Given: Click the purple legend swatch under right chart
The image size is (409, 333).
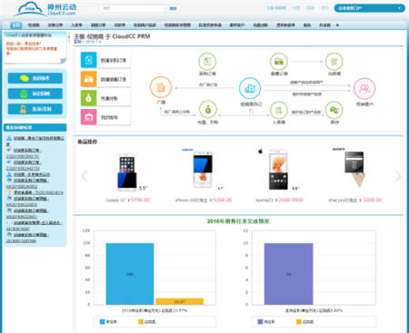Looking at the screenshot, I should pyautogui.click(x=260, y=322).
